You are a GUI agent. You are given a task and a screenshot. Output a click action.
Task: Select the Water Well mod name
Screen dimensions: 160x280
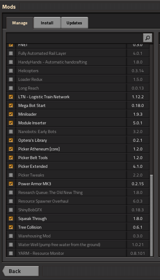click(59, 245)
